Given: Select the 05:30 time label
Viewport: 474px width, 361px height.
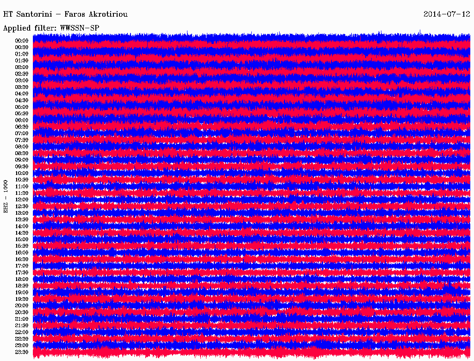Looking at the screenshot, I should [x=22, y=113].
